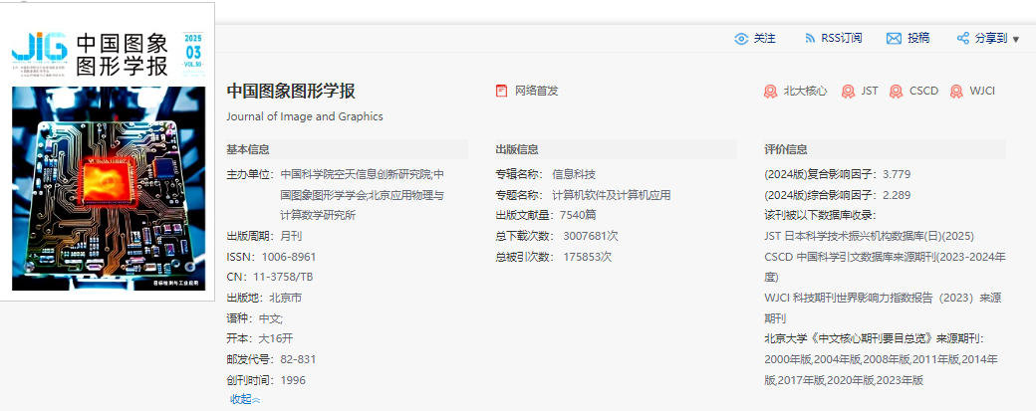The image size is (1036, 411).
Task: Open the journal cover thumbnail
Action: (108, 151)
